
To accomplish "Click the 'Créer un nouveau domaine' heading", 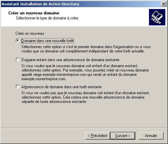I will click(x=34, y=13).
